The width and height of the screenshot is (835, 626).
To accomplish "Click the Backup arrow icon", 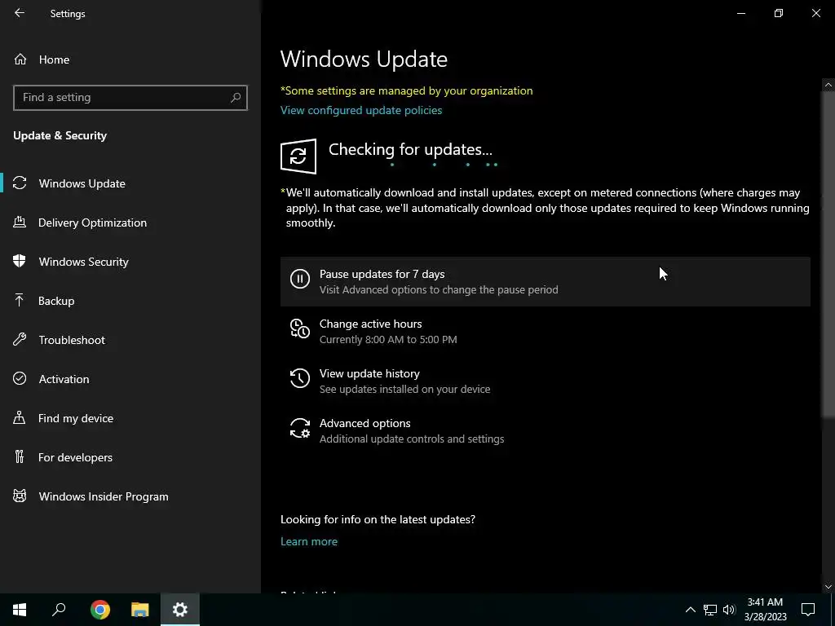I will click(x=20, y=300).
